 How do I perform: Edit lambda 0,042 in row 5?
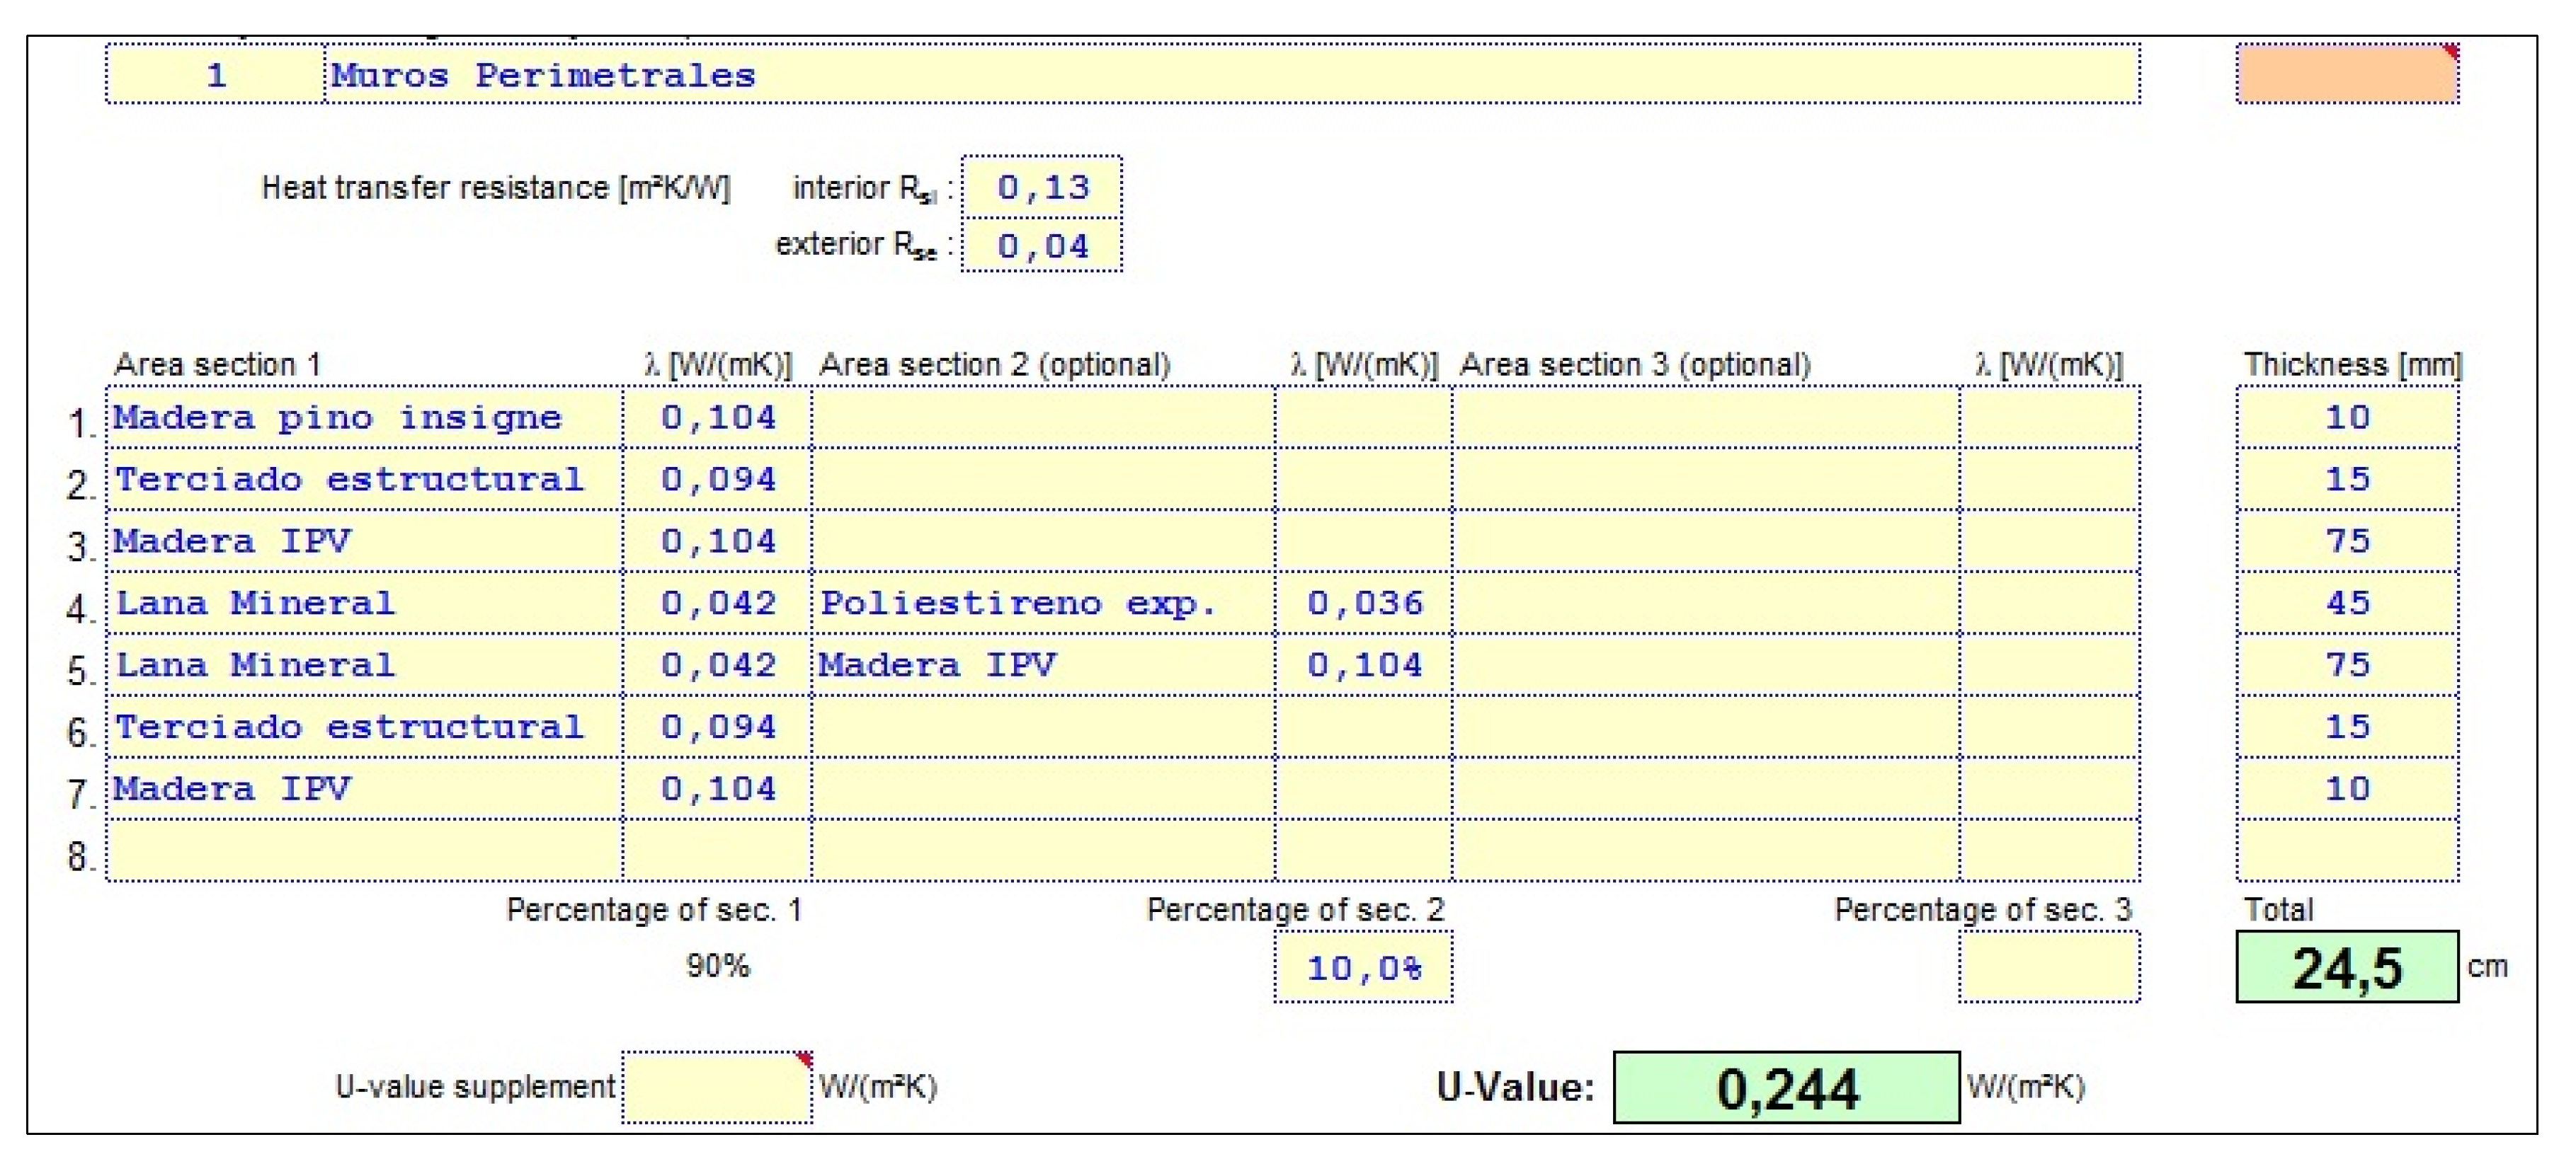[717, 665]
